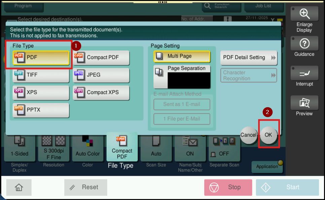Choose the Compact XPS format icon
Screen dimensions: 325x200
click(x=79, y=92)
